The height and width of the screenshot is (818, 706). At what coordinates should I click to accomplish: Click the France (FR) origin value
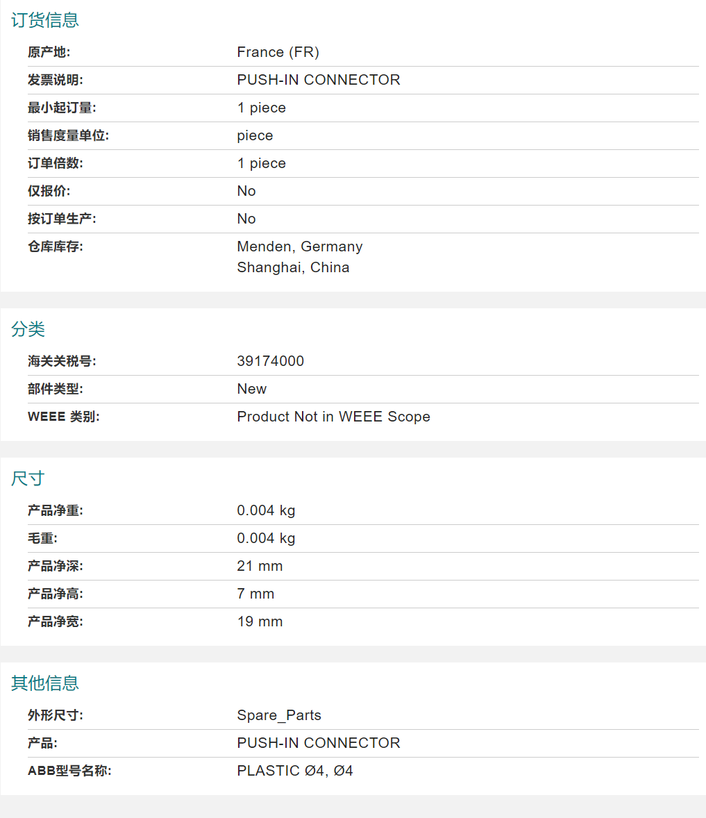coord(278,52)
